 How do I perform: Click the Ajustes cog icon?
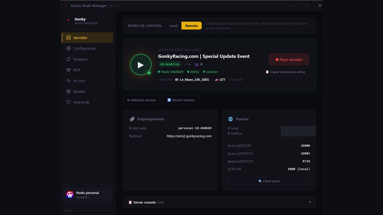pos(69,91)
